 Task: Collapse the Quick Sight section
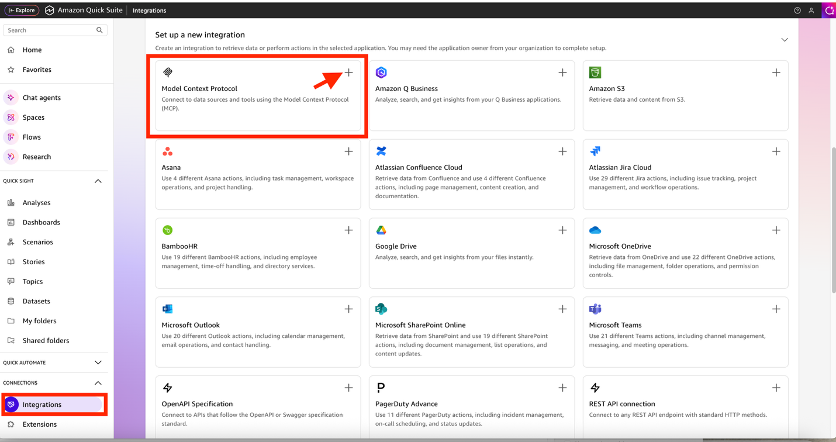coord(98,181)
